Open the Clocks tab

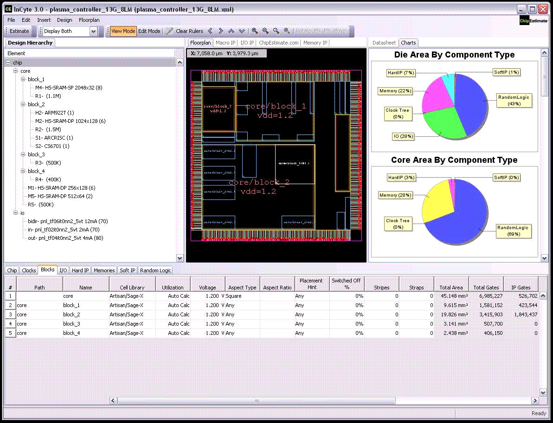tap(29, 270)
